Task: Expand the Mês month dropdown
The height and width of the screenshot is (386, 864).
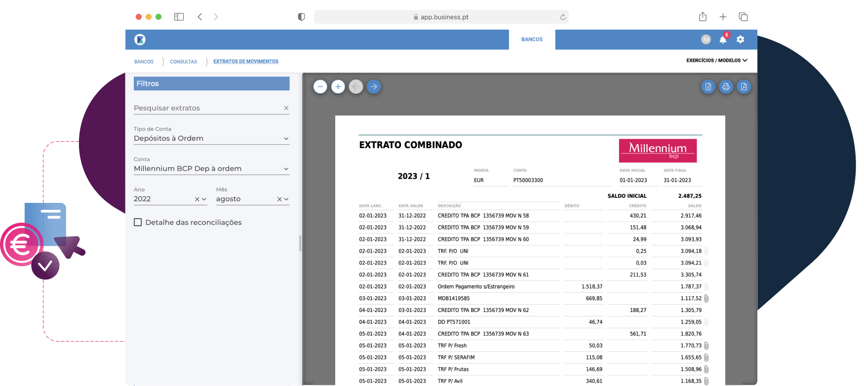Action: pyautogui.click(x=286, y=199)
